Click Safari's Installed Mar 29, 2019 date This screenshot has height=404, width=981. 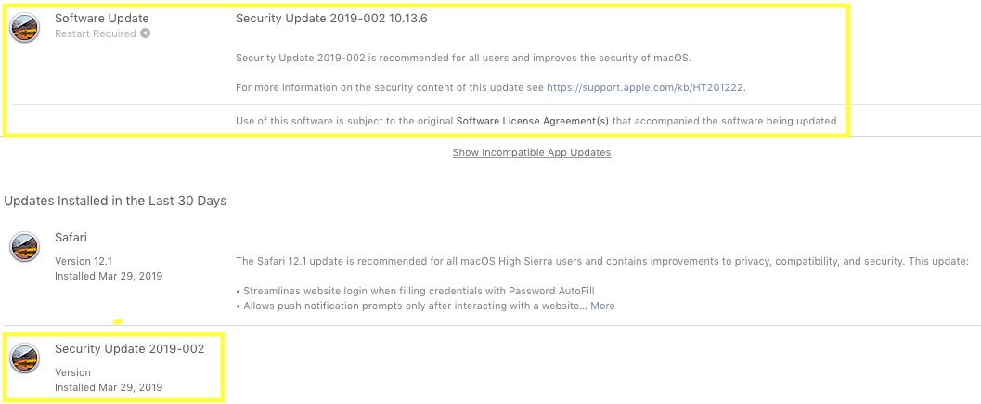pyautogui.click(x=108, y=276)
